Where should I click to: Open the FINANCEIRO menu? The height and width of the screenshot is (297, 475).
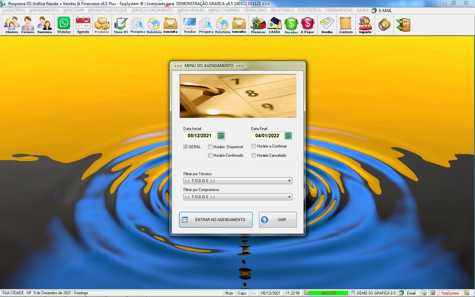(255, 10)
